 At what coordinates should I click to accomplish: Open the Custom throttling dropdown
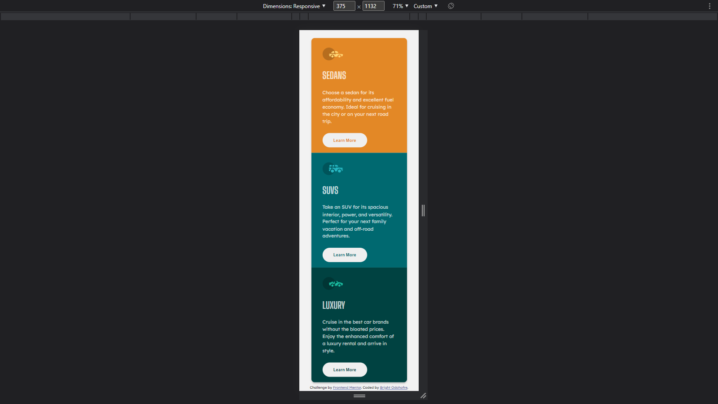[x=425, y=6]
